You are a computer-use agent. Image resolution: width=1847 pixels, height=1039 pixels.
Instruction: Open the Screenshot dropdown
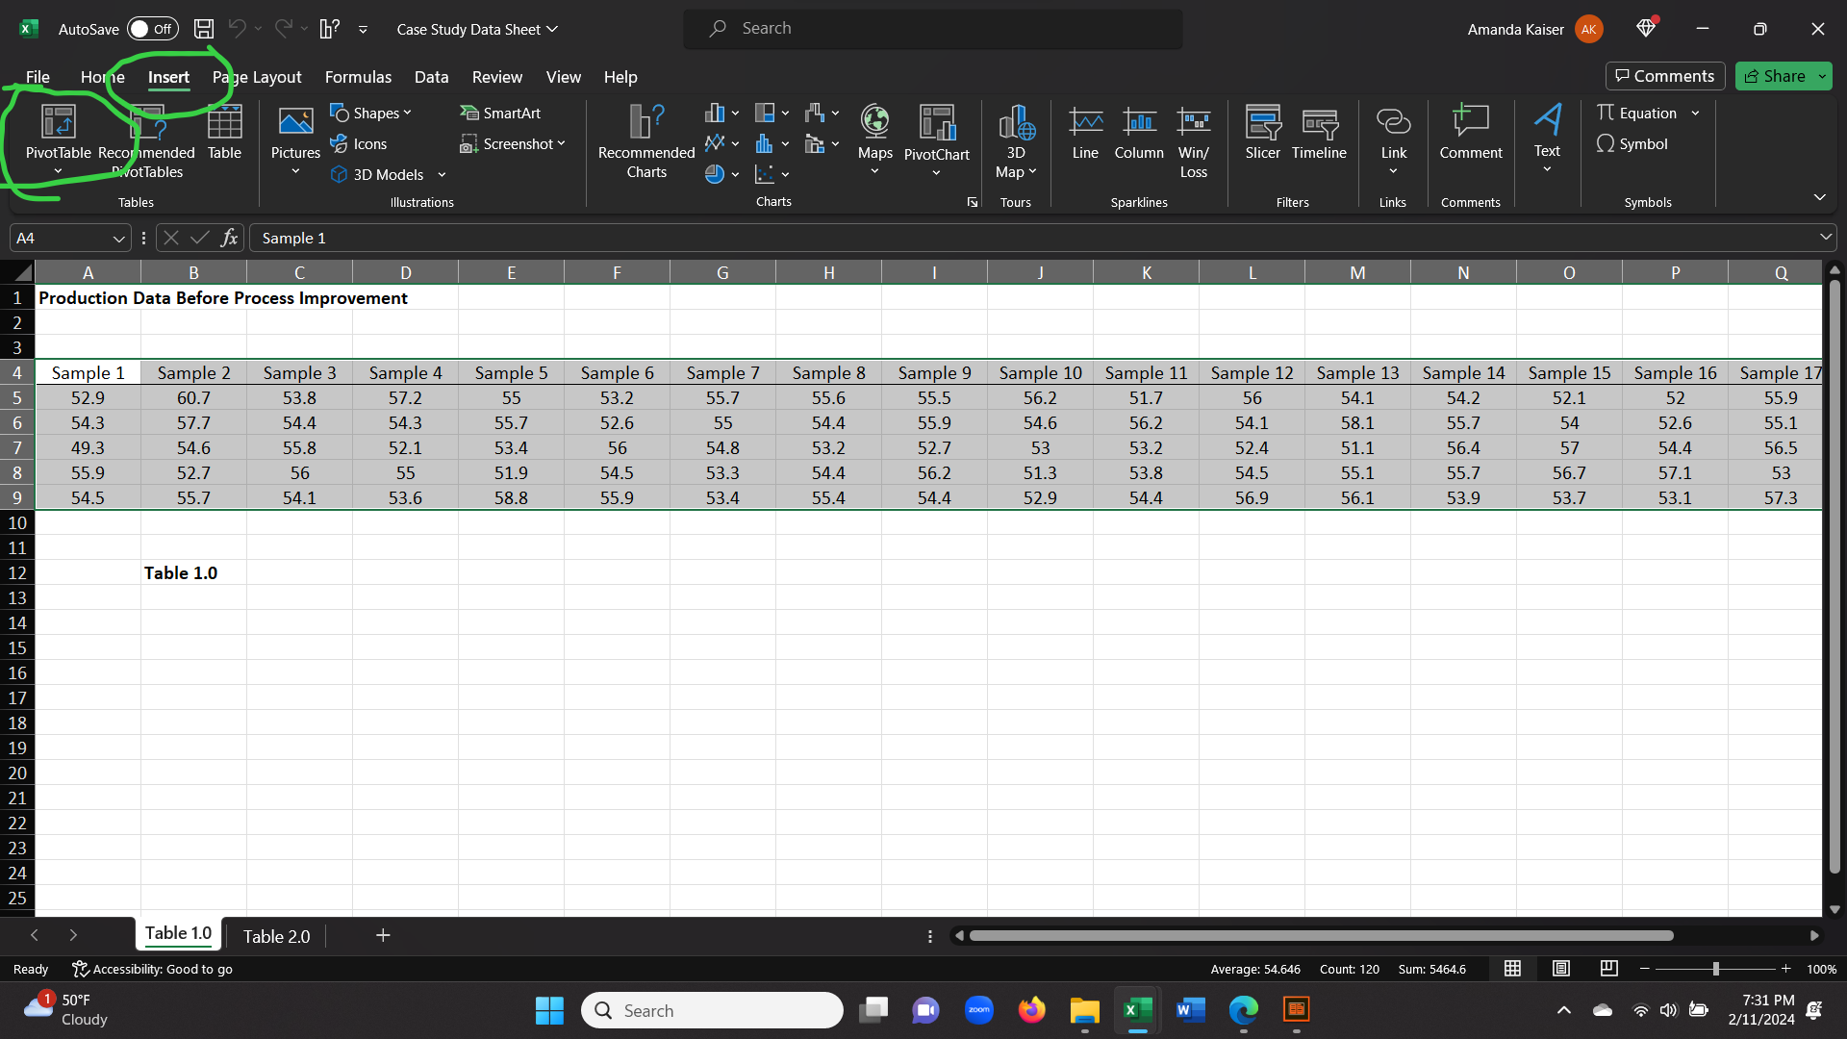561,144
